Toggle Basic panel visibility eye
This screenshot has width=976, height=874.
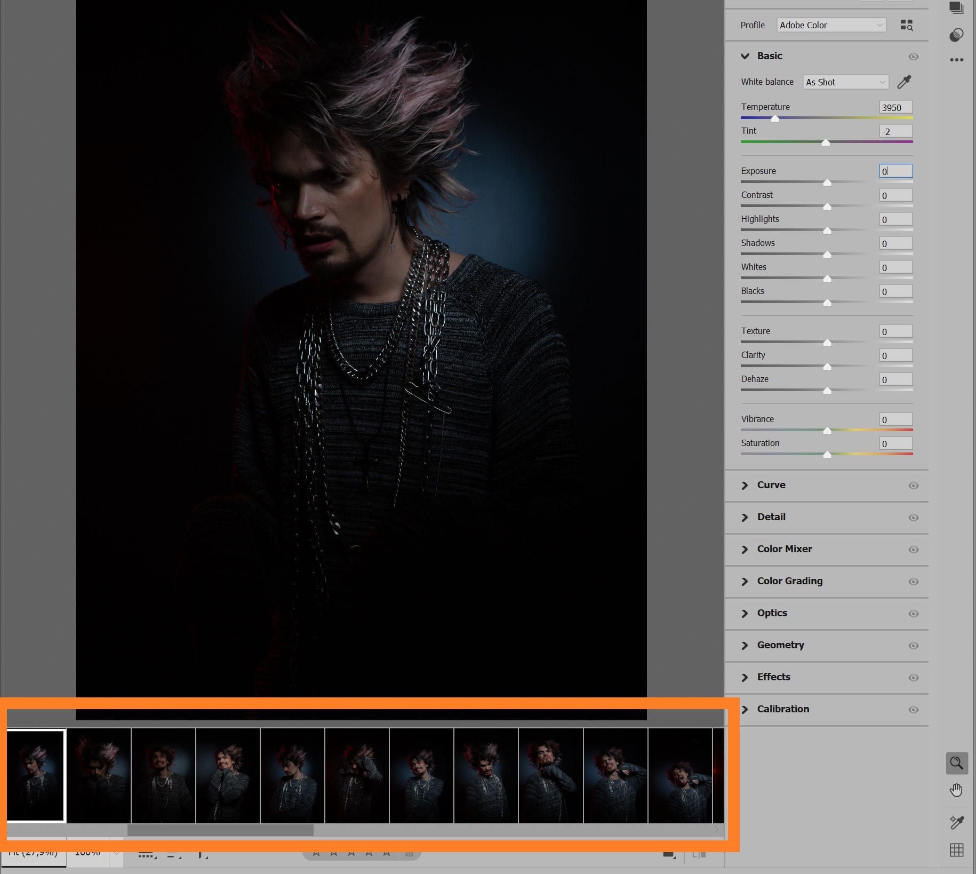click(914, 57)
